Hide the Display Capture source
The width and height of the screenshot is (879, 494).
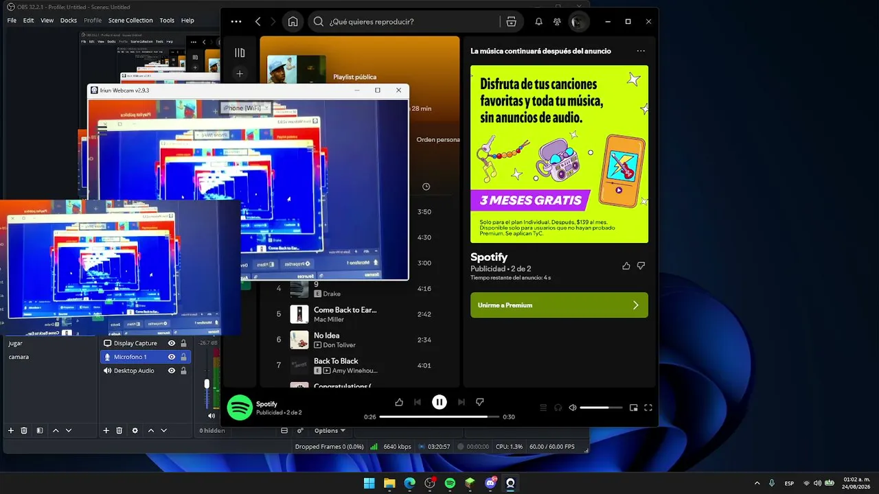click(x=172, y=343)
